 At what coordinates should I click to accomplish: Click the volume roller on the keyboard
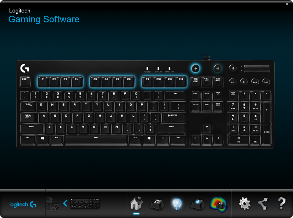click(257, 68)
